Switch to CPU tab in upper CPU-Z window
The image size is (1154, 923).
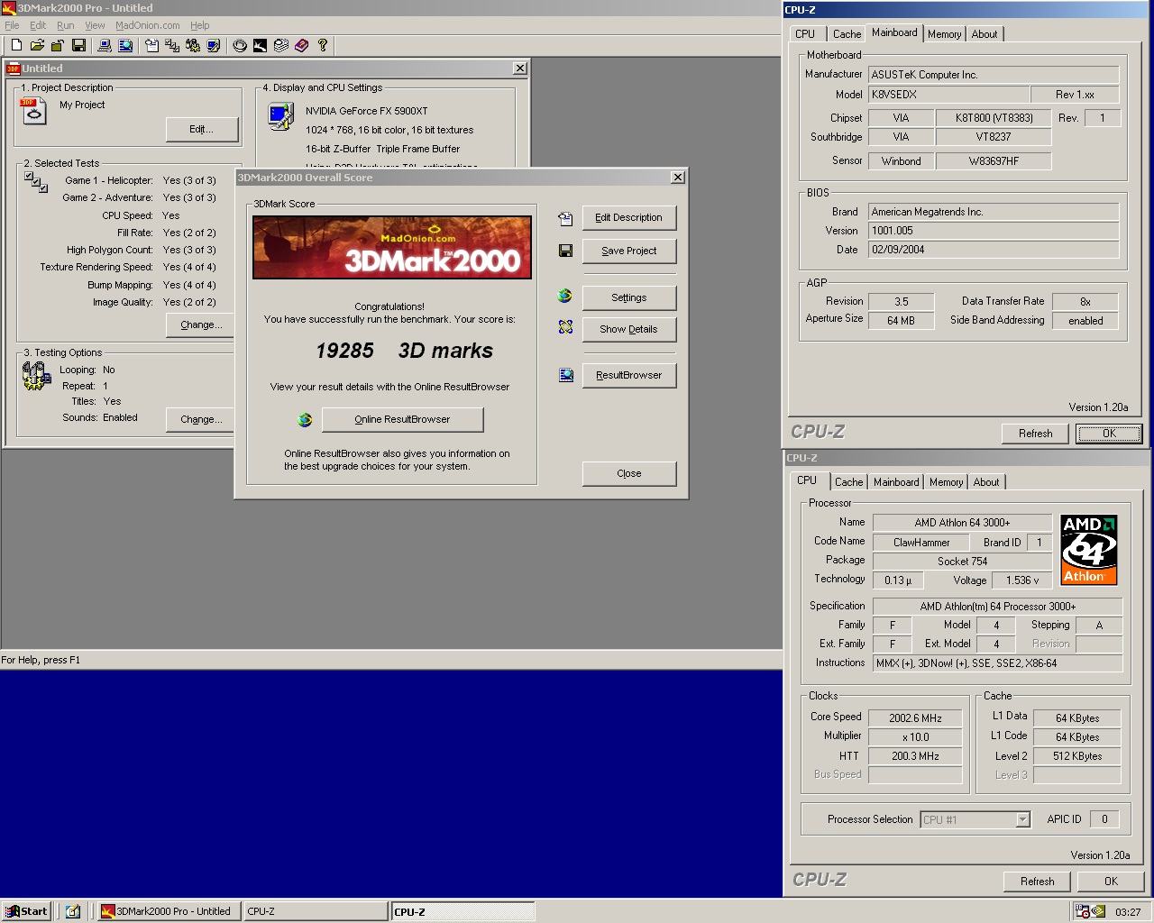805,34
